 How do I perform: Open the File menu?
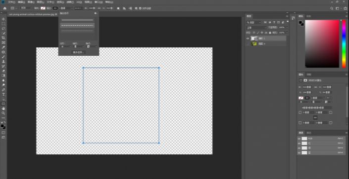pos(11,2)
